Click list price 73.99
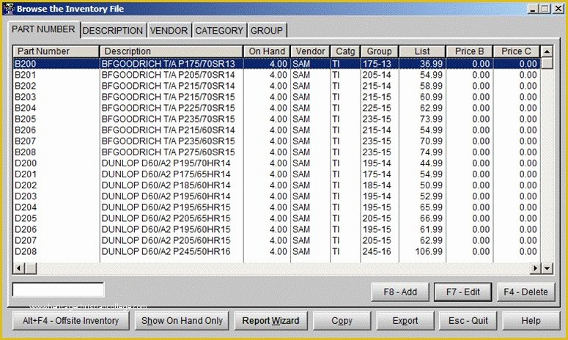 tap(431, 119)
